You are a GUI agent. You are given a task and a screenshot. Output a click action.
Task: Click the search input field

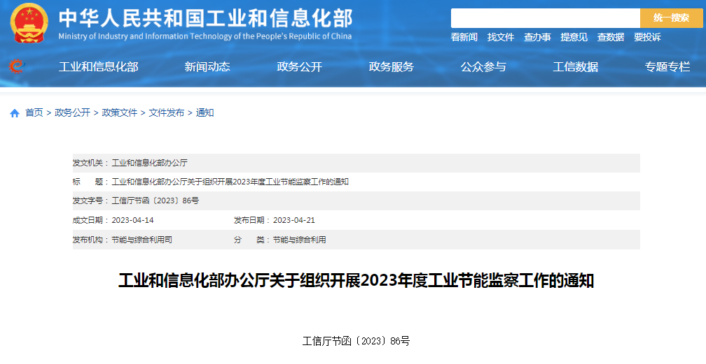point(545,18)
